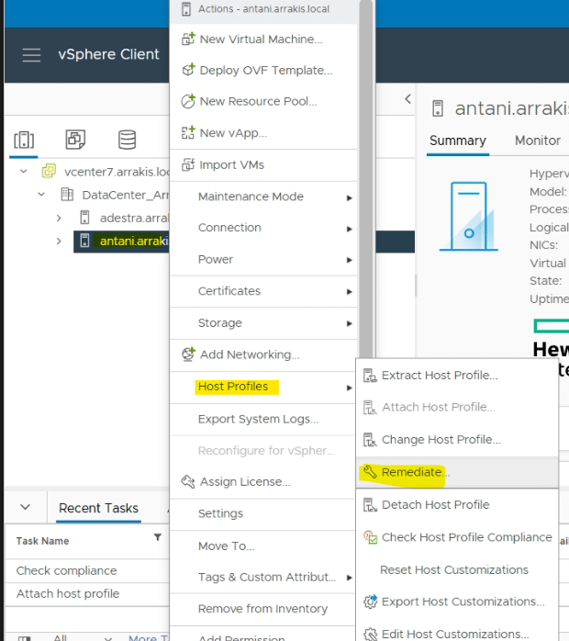This screenshot has width=569, height=641.
Task: Collapse the navigator pane with left chevron
Action: click(407, 99)
